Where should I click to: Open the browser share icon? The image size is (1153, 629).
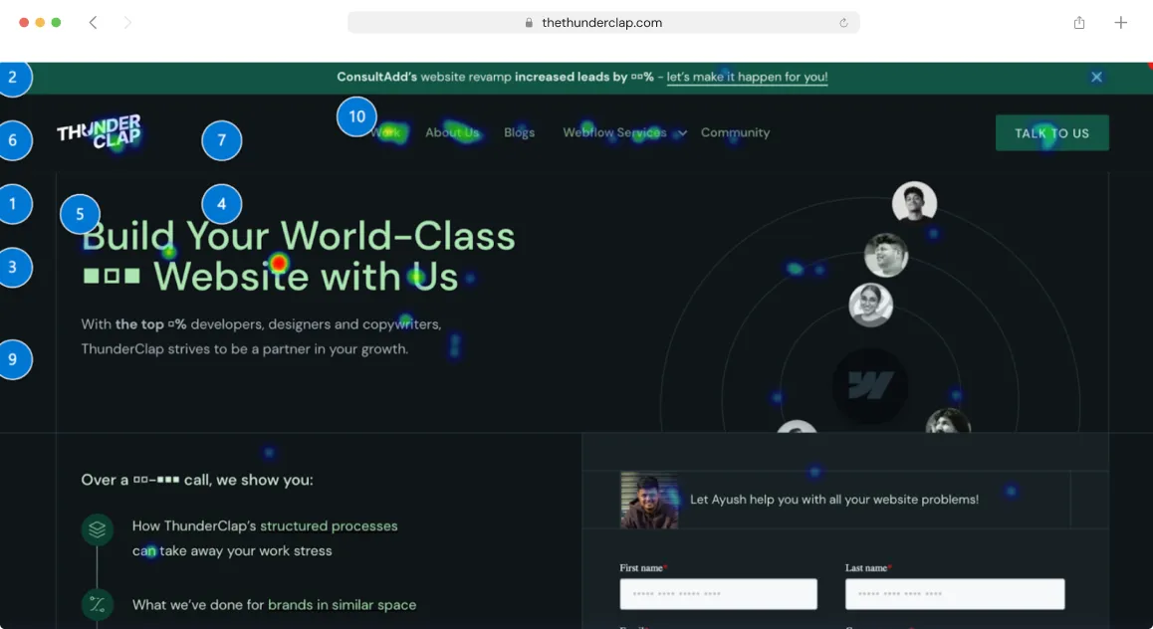[x=1078, y=23]
